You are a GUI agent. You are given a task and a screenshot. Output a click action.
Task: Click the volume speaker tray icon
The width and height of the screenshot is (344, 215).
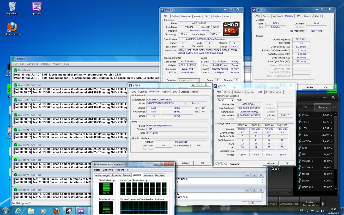pos(323,211)
